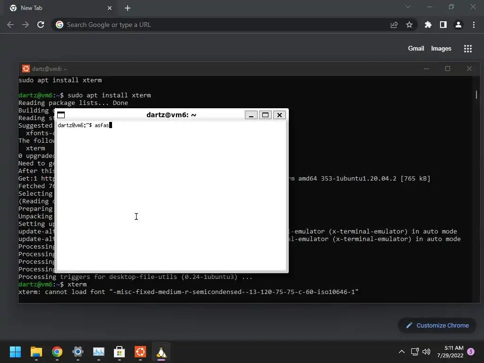The image size is (484, 363).
Task: Open the Gmail link
Action: [416, 49]
